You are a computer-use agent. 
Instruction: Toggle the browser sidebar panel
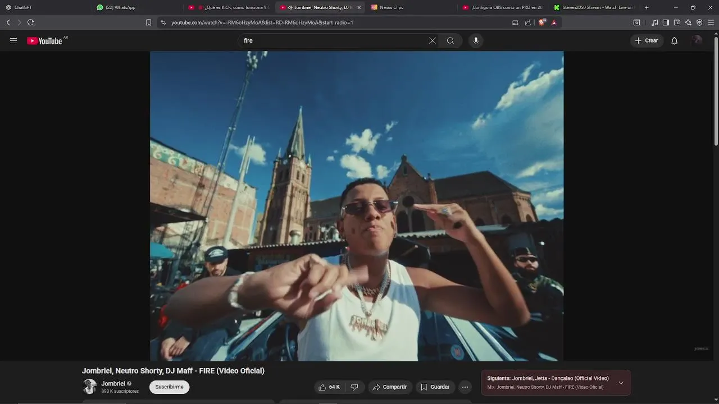[x=666, y=22]
